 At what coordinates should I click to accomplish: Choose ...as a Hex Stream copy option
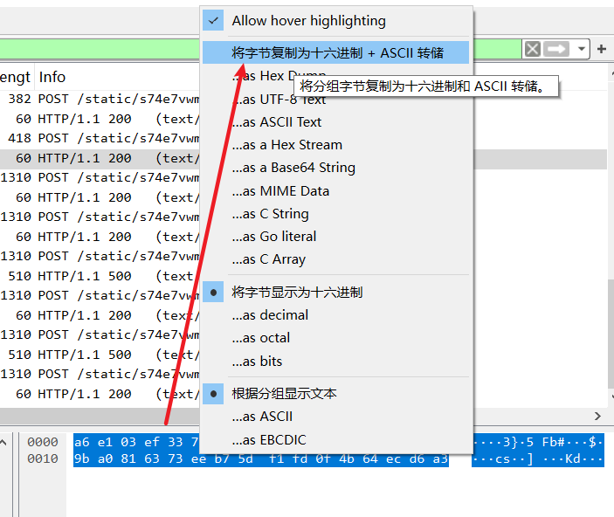click(335, 144)
